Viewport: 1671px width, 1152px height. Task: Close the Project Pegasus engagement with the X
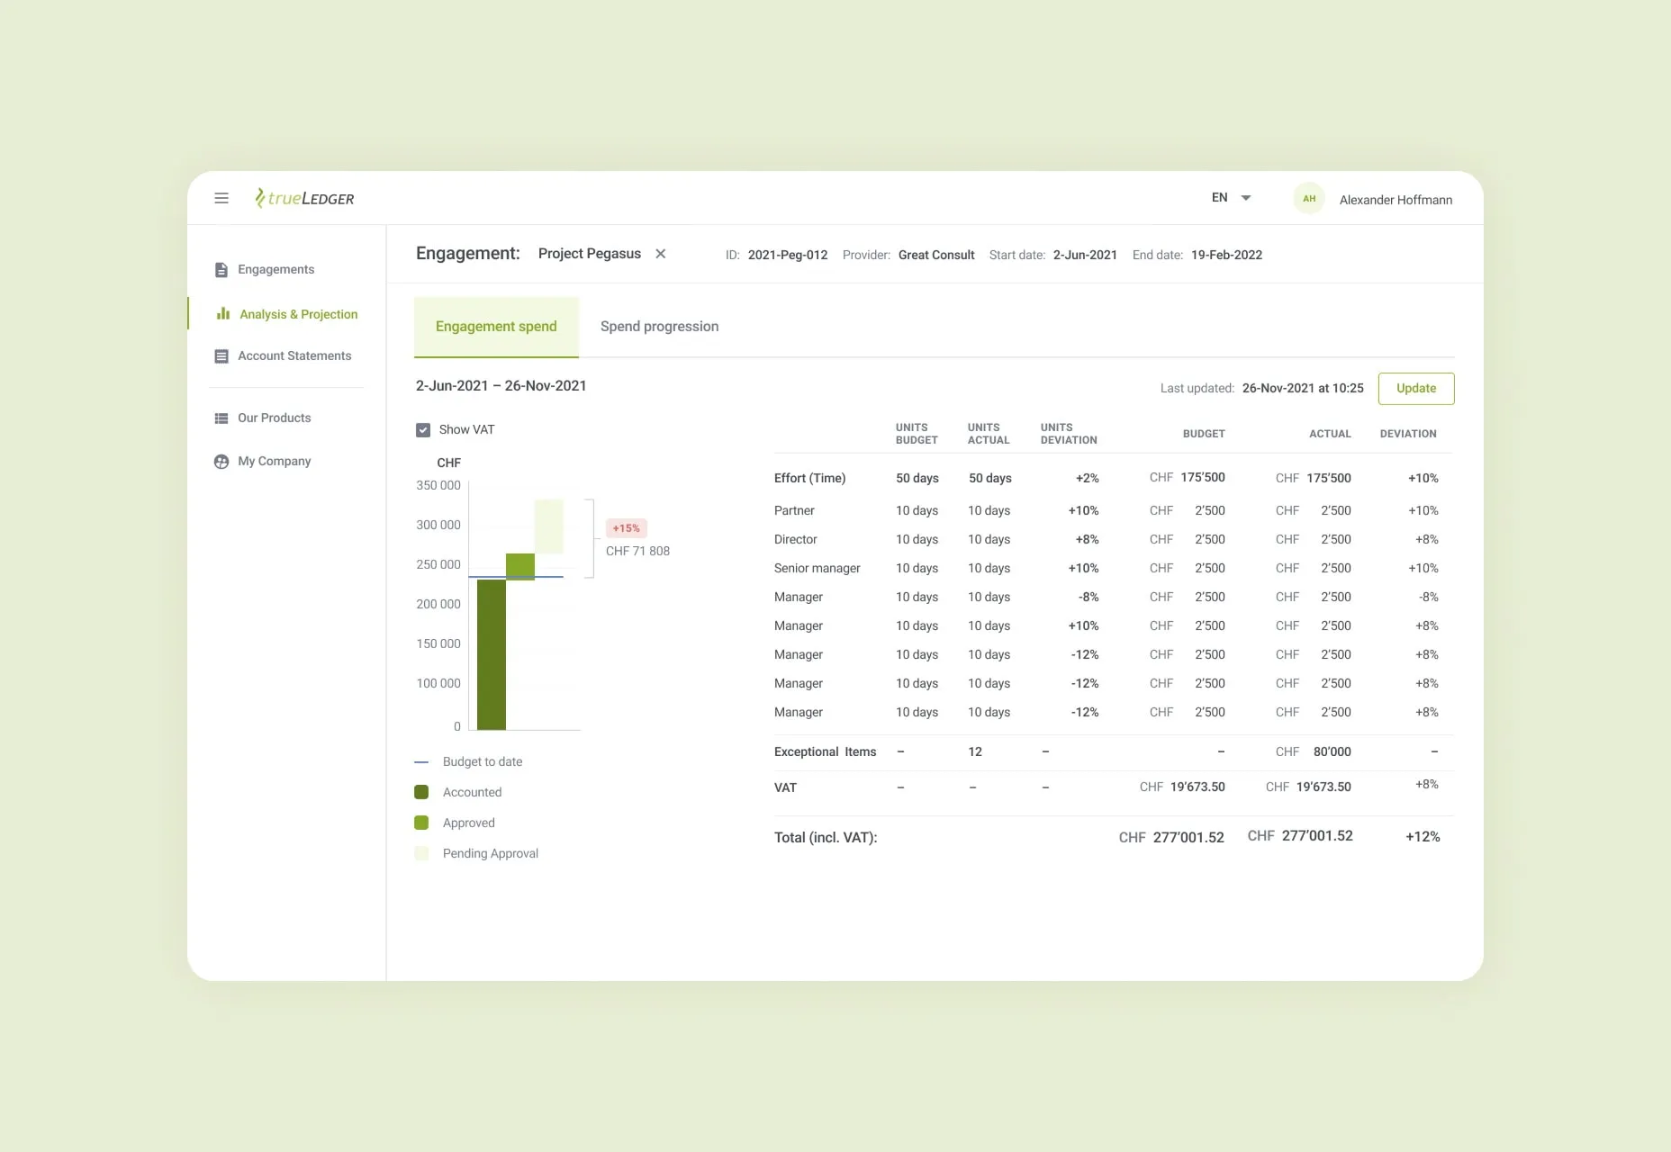click(x=661, y=254)
